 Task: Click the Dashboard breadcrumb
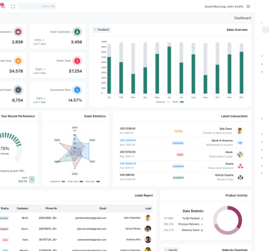(x=243, y=18)
